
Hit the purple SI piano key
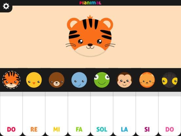[x=147, y=114]
